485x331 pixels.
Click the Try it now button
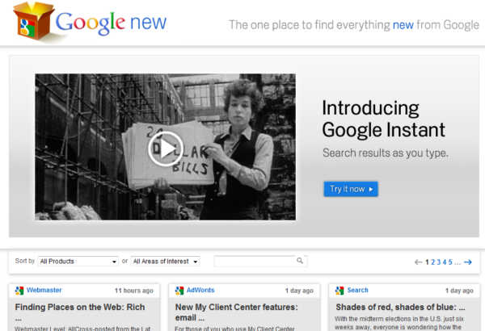[351, 189]
